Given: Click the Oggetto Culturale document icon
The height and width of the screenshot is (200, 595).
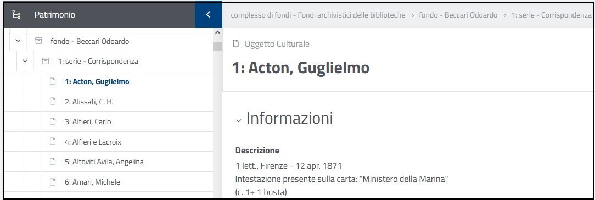Looking at the screenshot, I should coord(235,44).
